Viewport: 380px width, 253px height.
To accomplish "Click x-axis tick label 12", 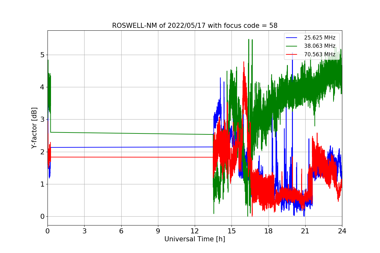I will tap(195, 231).
